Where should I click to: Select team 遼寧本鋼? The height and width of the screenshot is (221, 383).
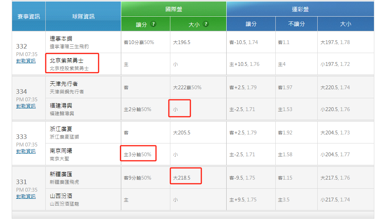(x=61, y=38)
